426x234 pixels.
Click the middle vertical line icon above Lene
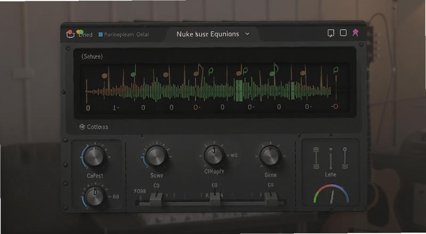331,158
